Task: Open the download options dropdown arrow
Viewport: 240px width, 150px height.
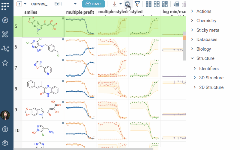Action: (x=121, y=4)
